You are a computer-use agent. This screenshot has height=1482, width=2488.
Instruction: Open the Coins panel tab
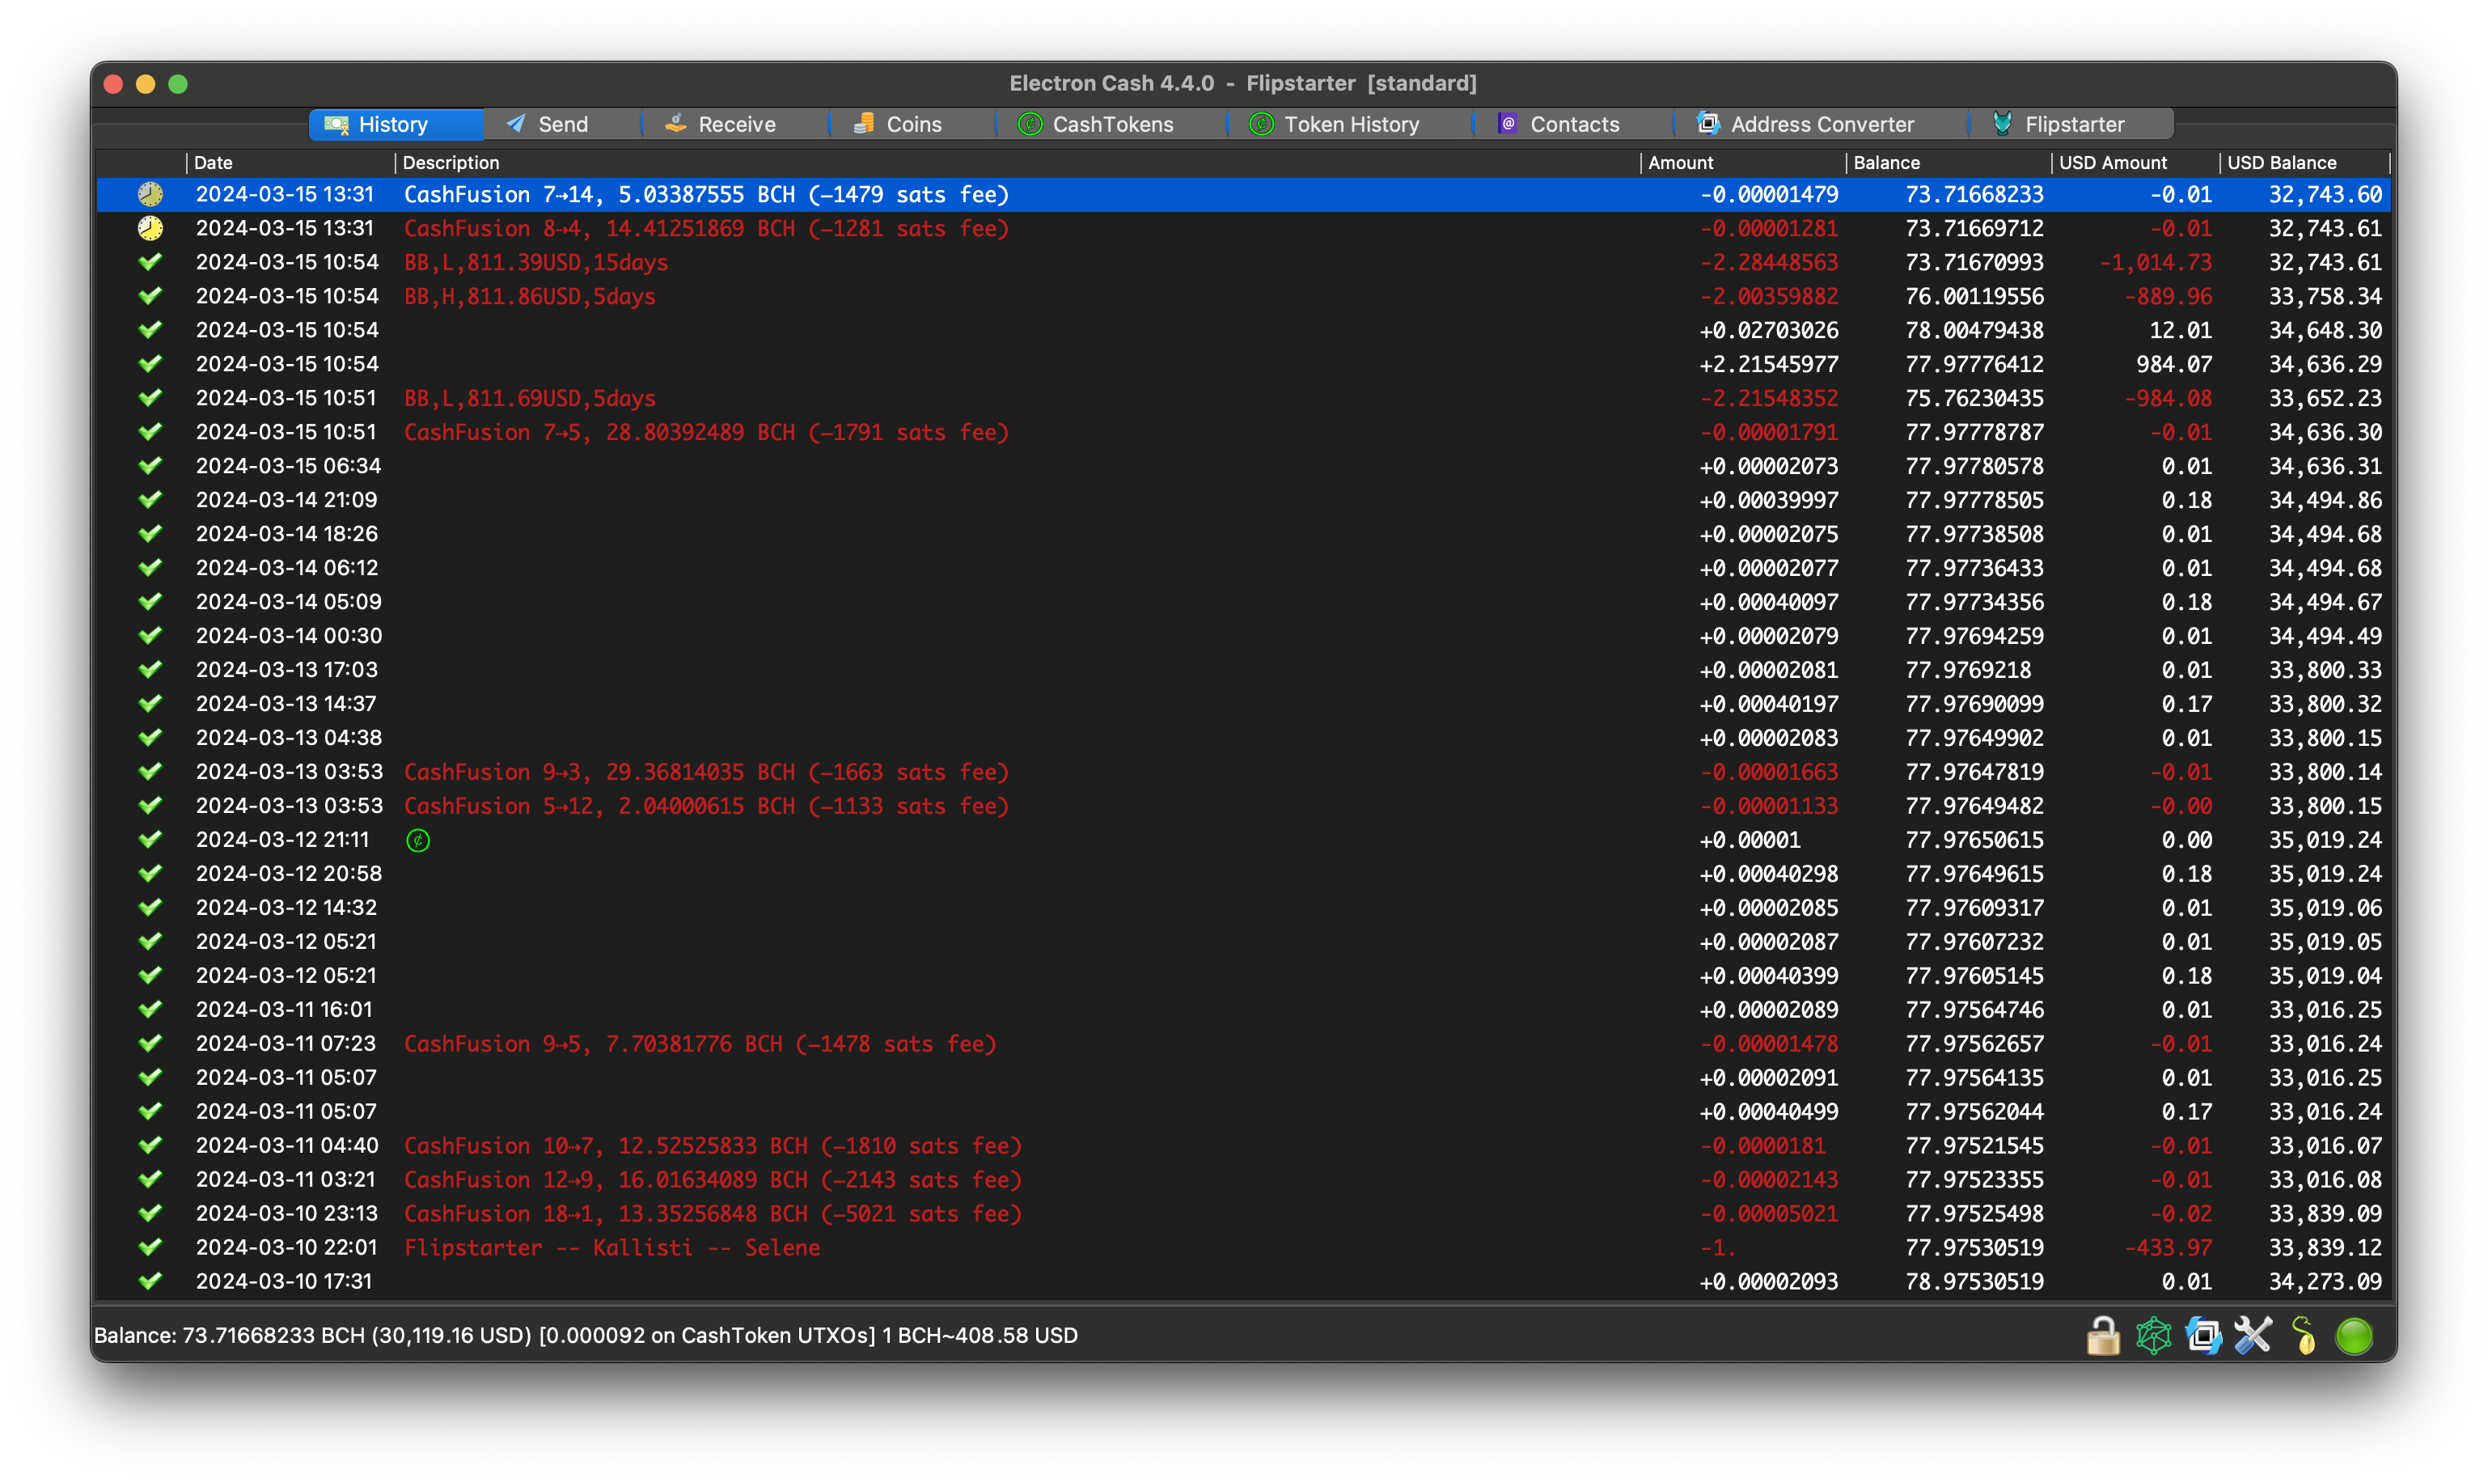click(912, 124)
